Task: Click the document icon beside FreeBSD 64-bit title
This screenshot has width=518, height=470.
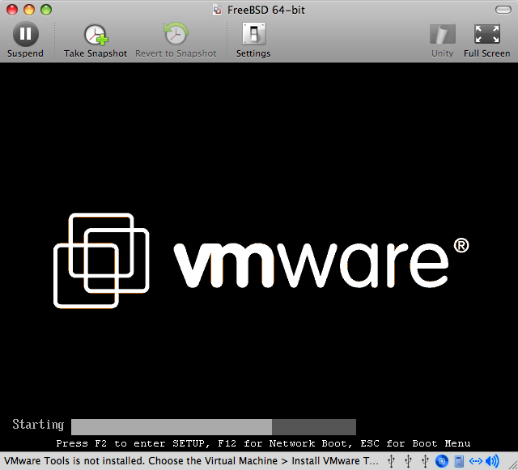Action: tap(217, 10)
